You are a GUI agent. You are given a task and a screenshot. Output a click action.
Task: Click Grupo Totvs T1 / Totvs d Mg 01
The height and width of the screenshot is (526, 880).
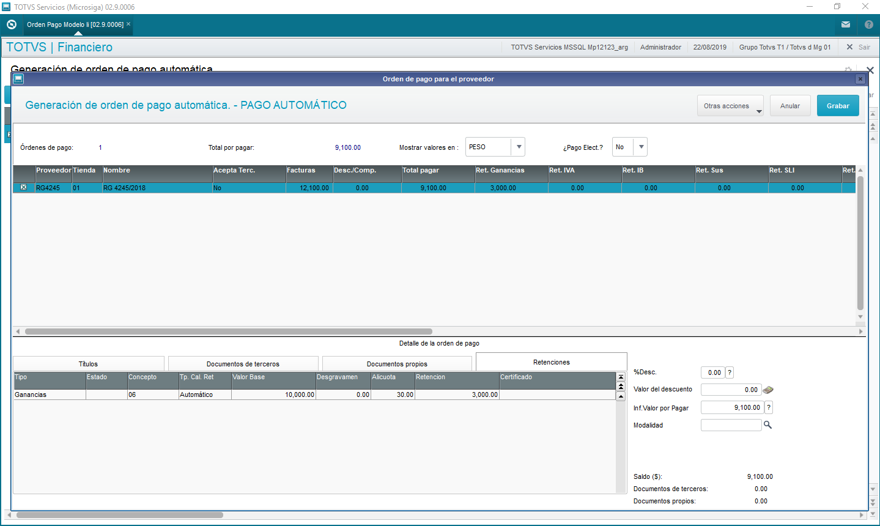tap(785, 47)
